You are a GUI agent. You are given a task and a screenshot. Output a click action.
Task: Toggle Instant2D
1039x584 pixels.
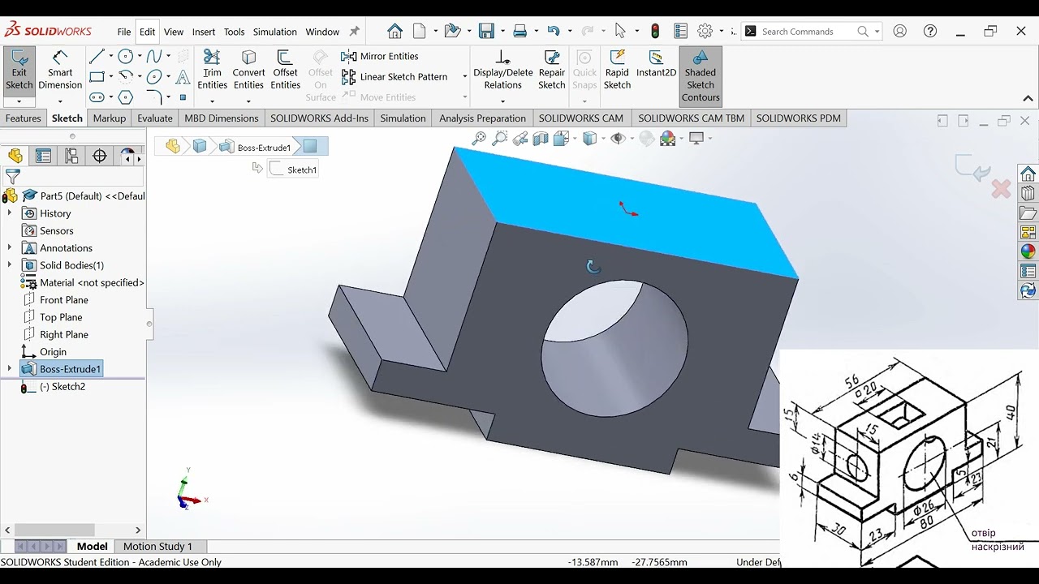656,65
